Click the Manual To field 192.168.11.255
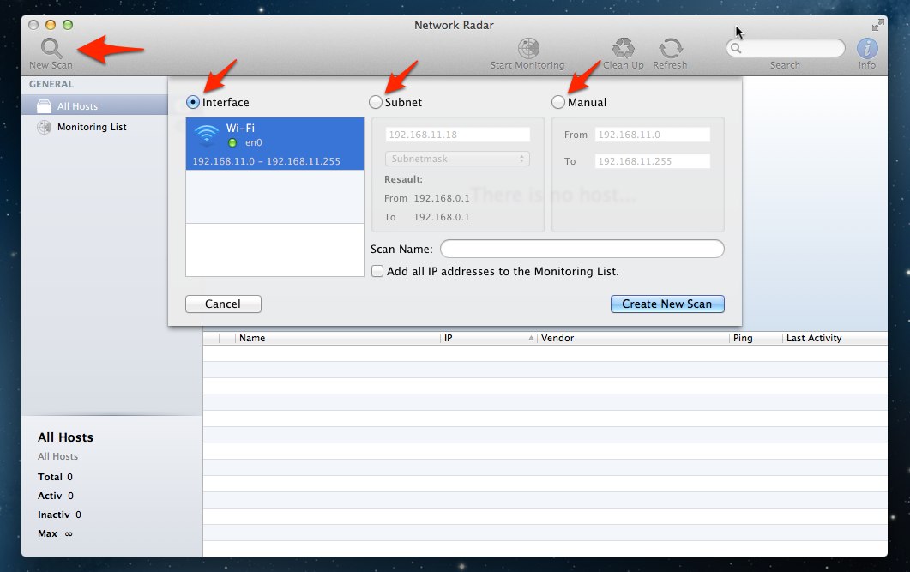Viewport: 910px width, 572px height. 653,161
